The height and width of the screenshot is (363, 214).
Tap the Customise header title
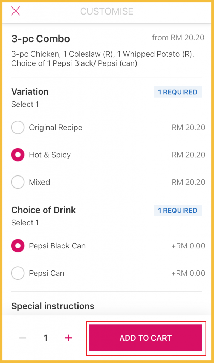(107, 11)
